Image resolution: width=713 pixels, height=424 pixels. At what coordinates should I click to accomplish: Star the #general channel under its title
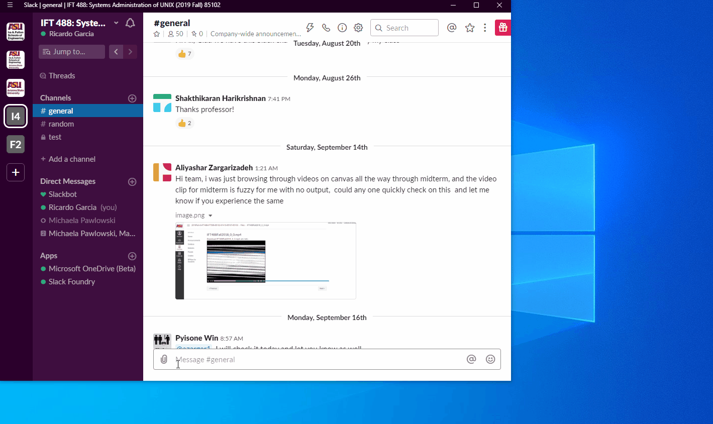(x=157, y=34)
